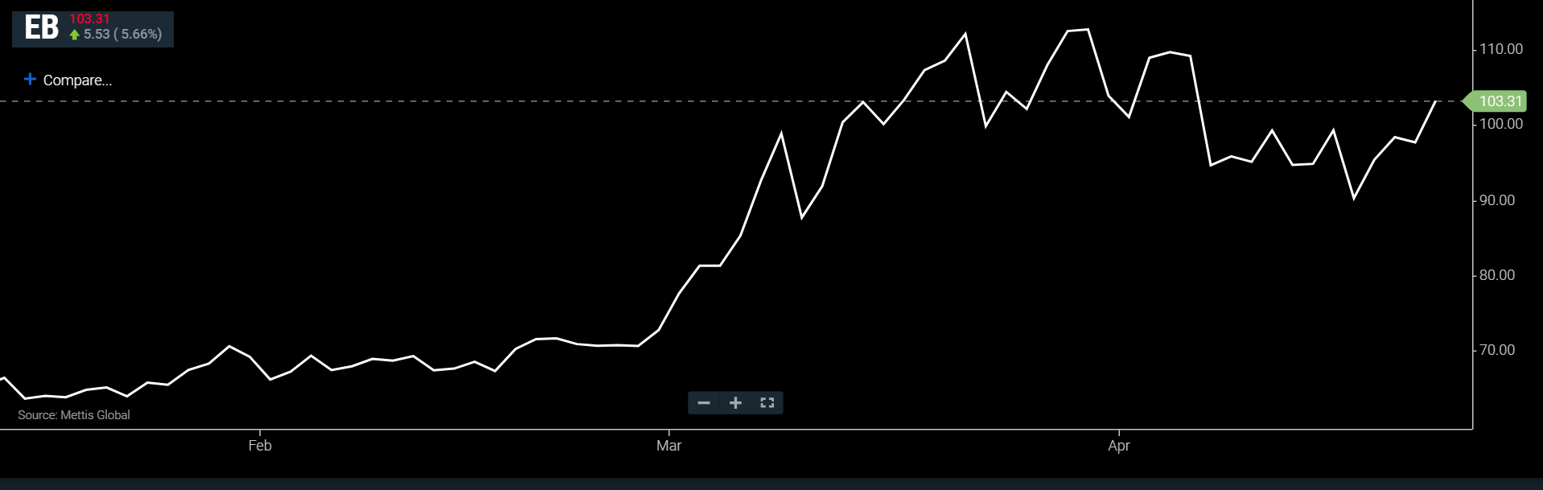Select the Feb label on time axis
This screenshot has width=1543, height=490.
pyautogui.click(x=260, y=446)
